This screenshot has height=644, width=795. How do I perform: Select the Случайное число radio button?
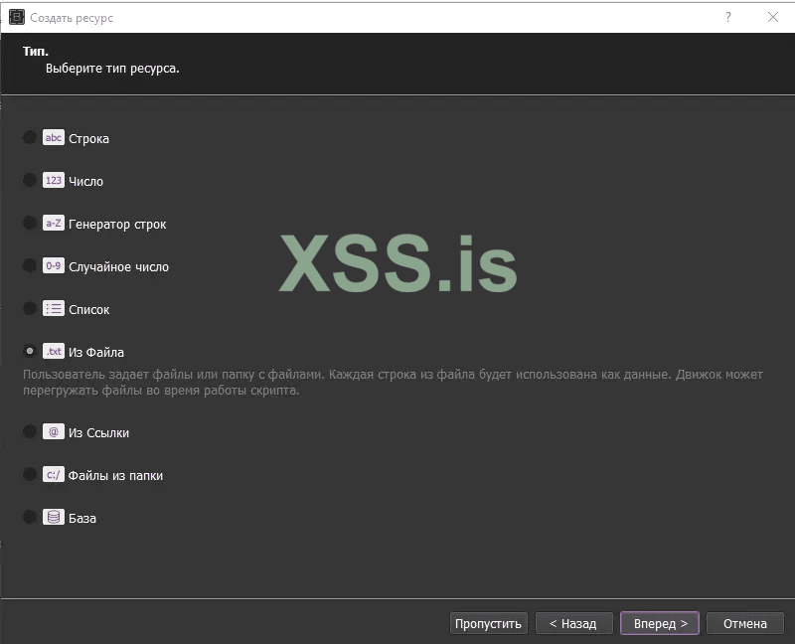(30, 265)
